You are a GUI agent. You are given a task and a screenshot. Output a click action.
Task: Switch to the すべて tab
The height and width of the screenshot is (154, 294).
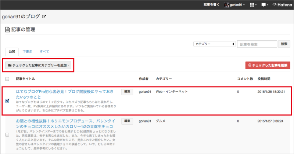44,52
